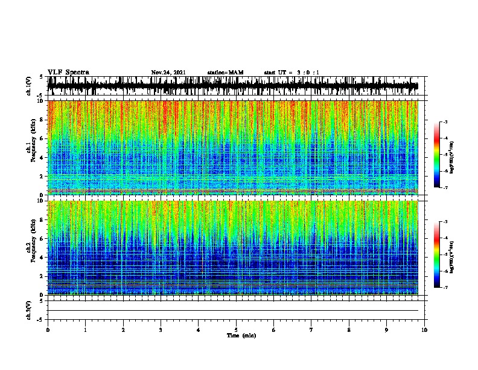Click time axis tick label "0"
This screenshot has width=478, height=370.
point(48,330)
